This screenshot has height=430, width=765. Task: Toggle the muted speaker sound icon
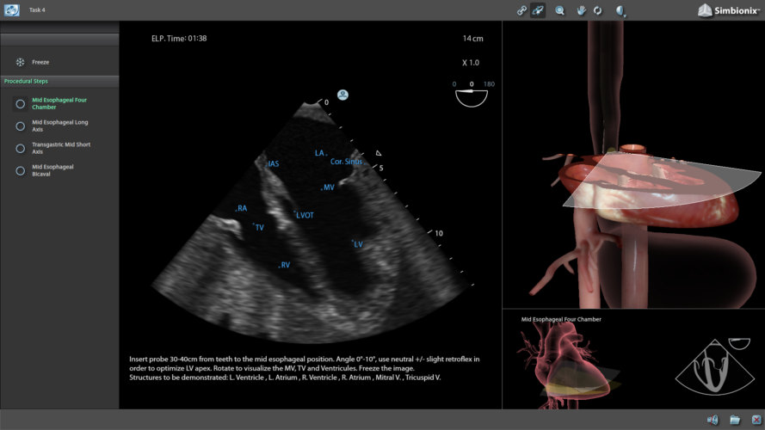coord(713,420)
